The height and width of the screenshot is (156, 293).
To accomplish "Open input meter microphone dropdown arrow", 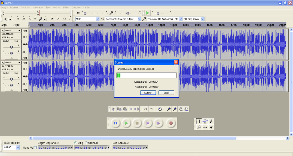I will [x=45, y=19].
